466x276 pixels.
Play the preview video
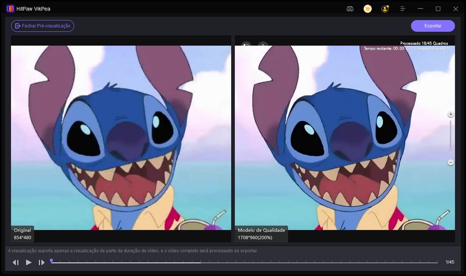tap(28, 262)
